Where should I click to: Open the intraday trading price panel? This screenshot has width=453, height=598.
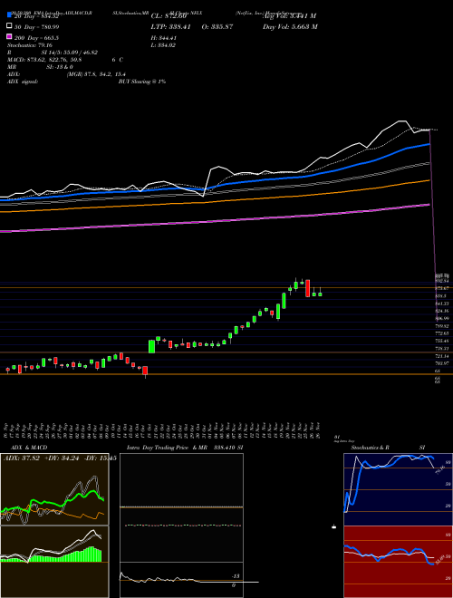tap(181, 526)
